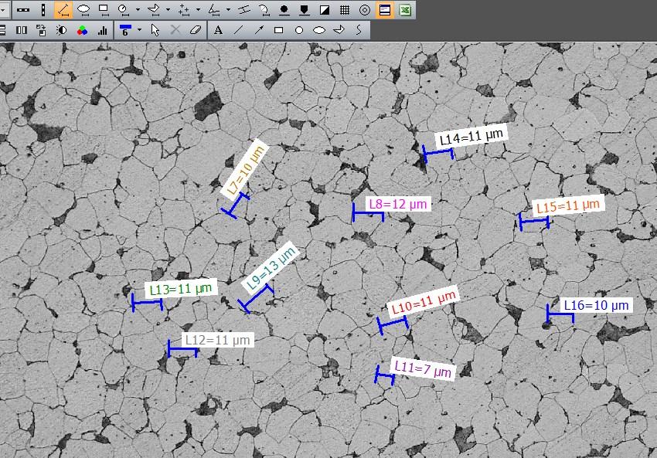Select the rectangle measurement tool
This screenshot has width=657, height=458.
click(104, 9)
